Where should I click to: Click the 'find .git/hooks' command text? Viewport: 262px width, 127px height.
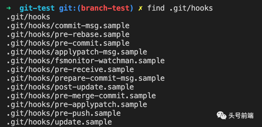[180, 8]
